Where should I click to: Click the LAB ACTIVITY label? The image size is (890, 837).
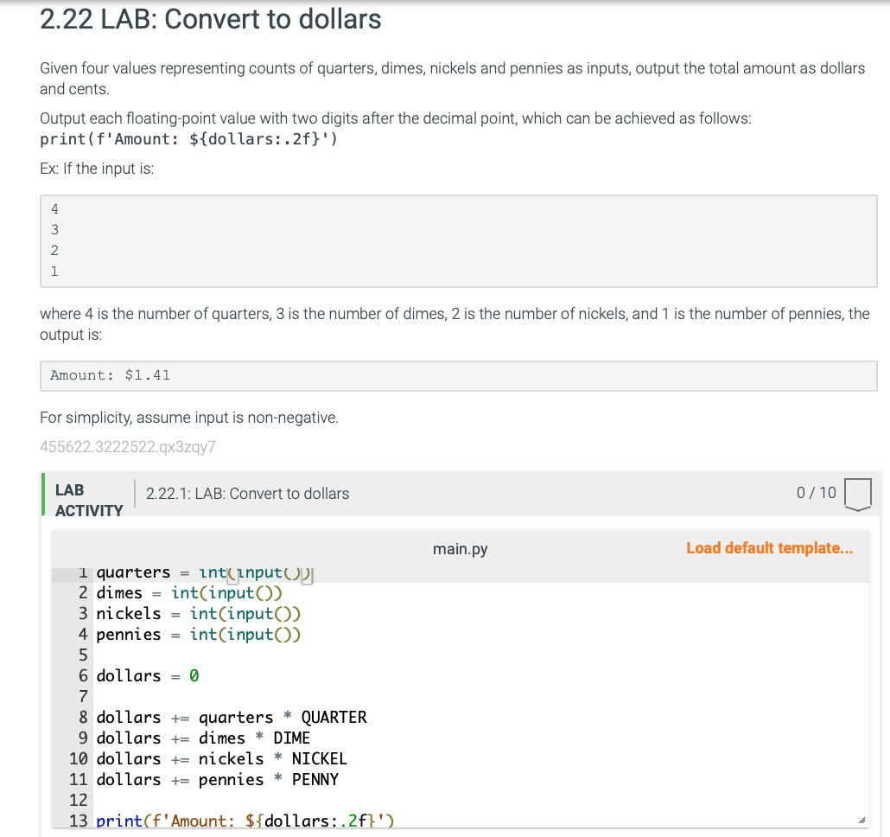tap(88, 501)
